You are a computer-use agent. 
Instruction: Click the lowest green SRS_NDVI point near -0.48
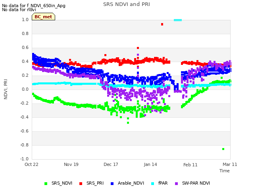click(x=128, y=123)
